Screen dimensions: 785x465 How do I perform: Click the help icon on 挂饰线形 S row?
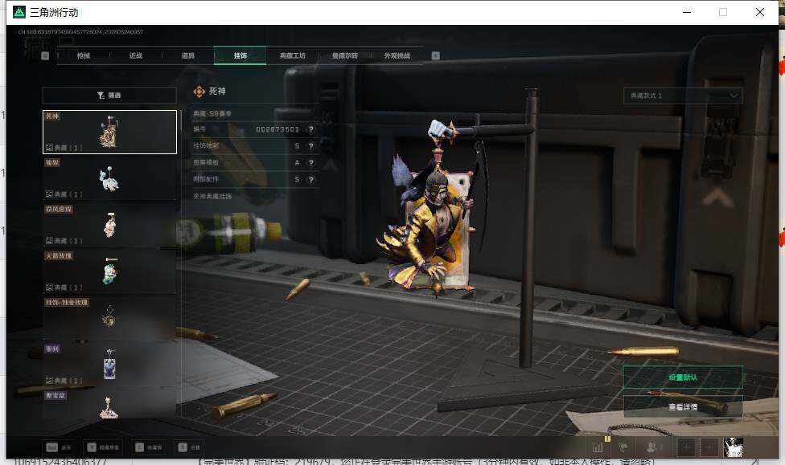tap(311, 146)
